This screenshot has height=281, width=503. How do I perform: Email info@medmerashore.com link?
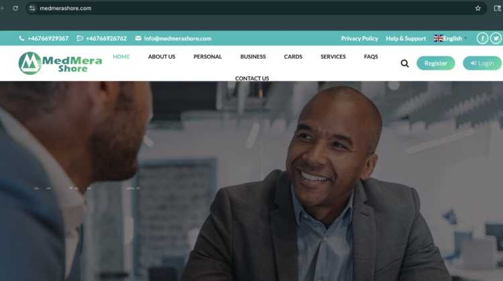pos(178,38)
